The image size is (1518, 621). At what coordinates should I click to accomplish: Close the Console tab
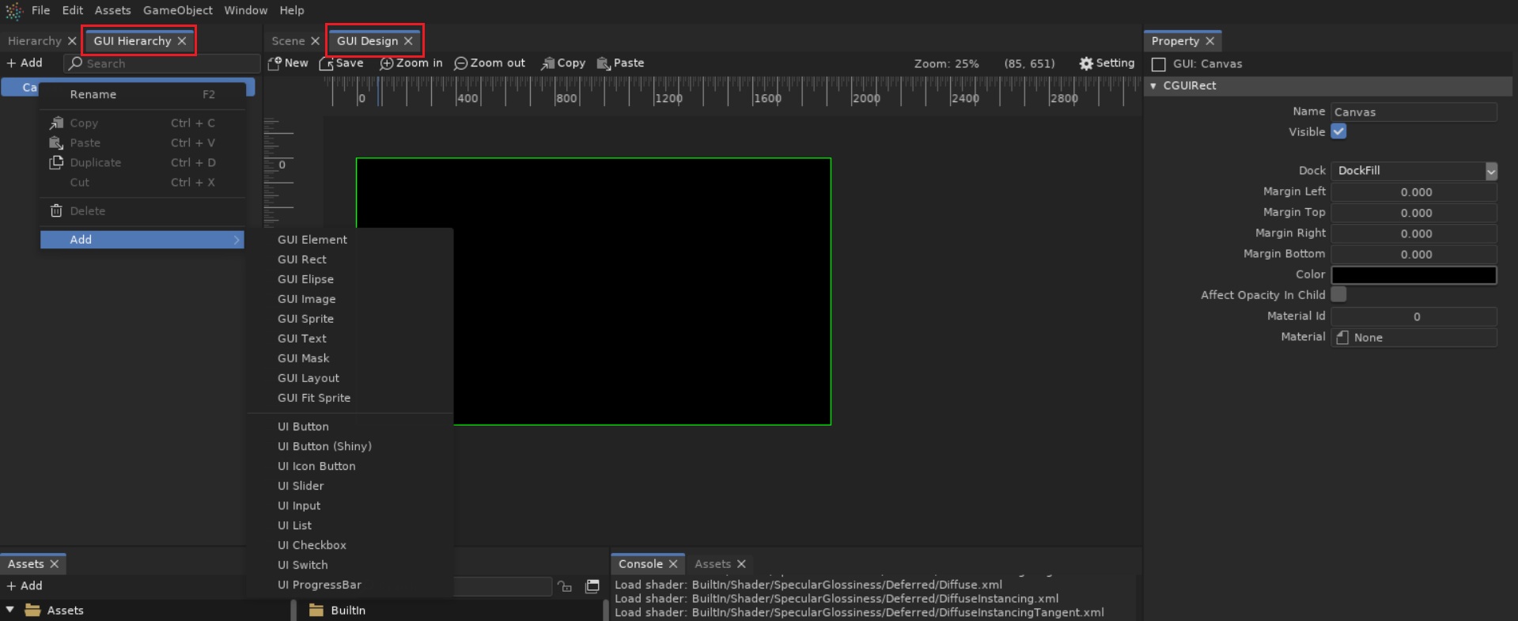[673, 564]
